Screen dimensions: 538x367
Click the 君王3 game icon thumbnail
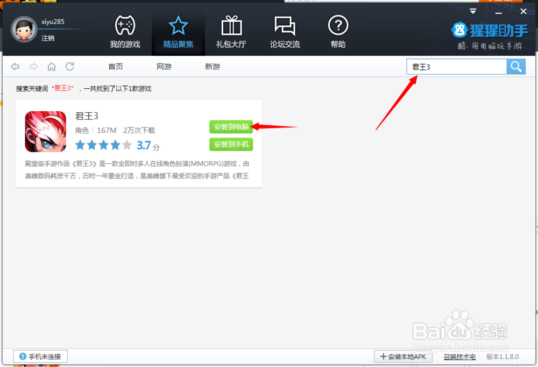(46, 132)
